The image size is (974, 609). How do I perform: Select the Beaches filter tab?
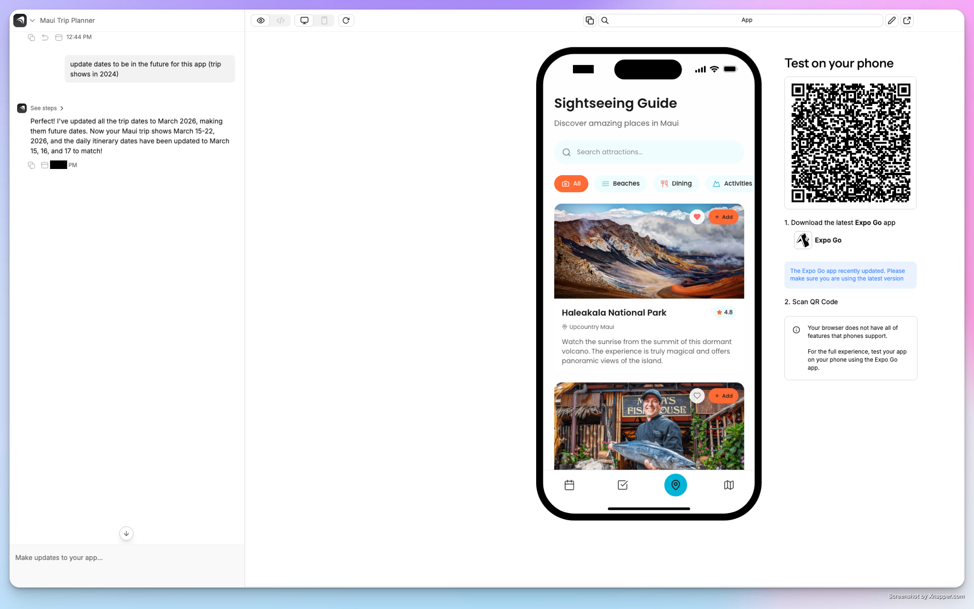620,184
